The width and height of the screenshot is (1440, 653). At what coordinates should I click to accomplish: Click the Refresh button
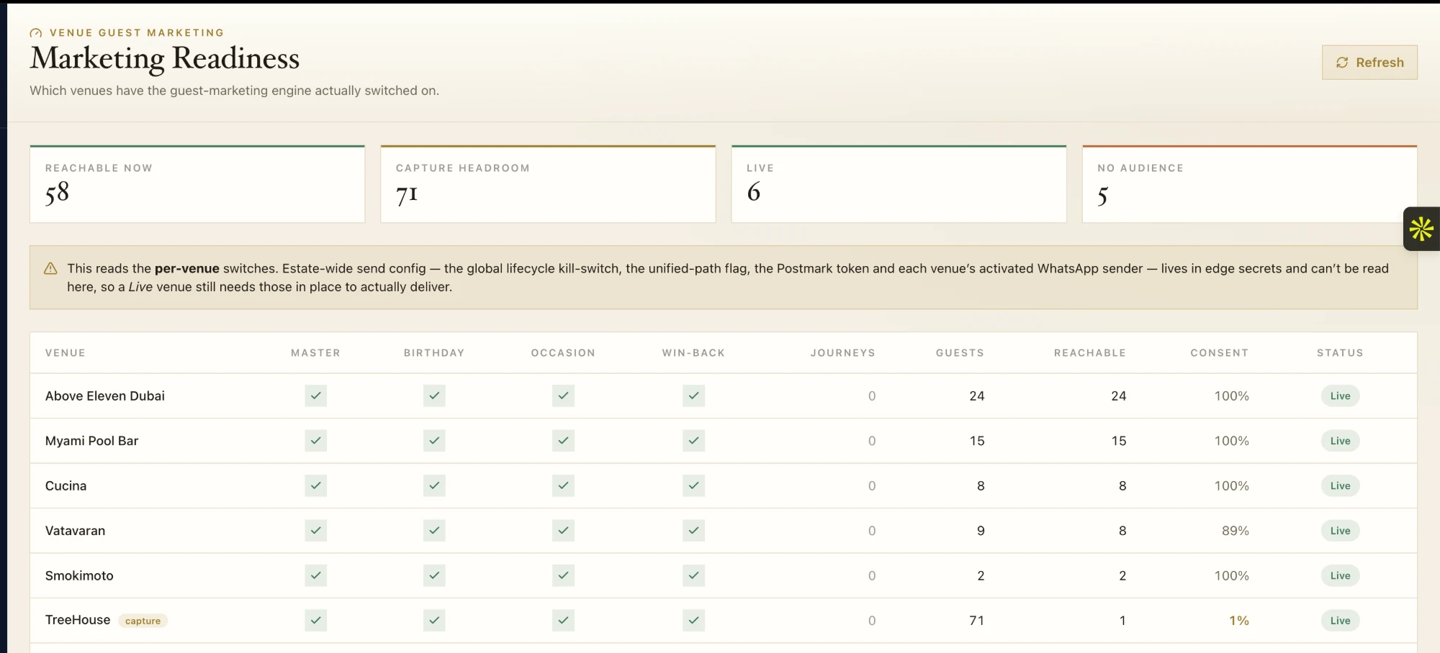pos(1369,63)
